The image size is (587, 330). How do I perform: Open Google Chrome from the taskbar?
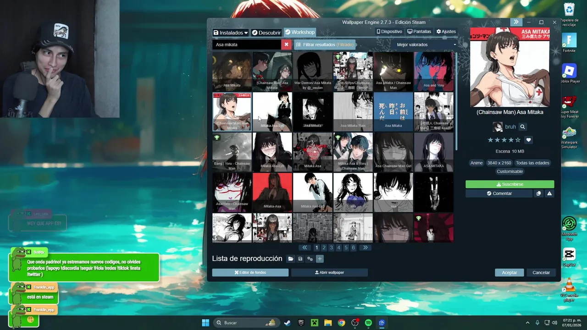(341, 323)
